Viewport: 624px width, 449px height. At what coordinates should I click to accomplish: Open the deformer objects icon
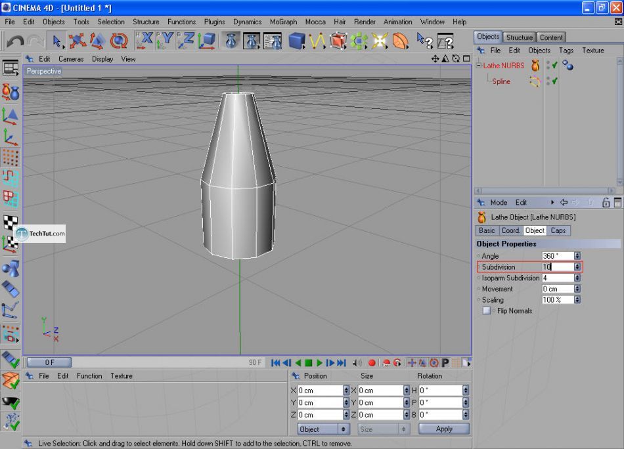pyautogui.click(x=401, y=41)
